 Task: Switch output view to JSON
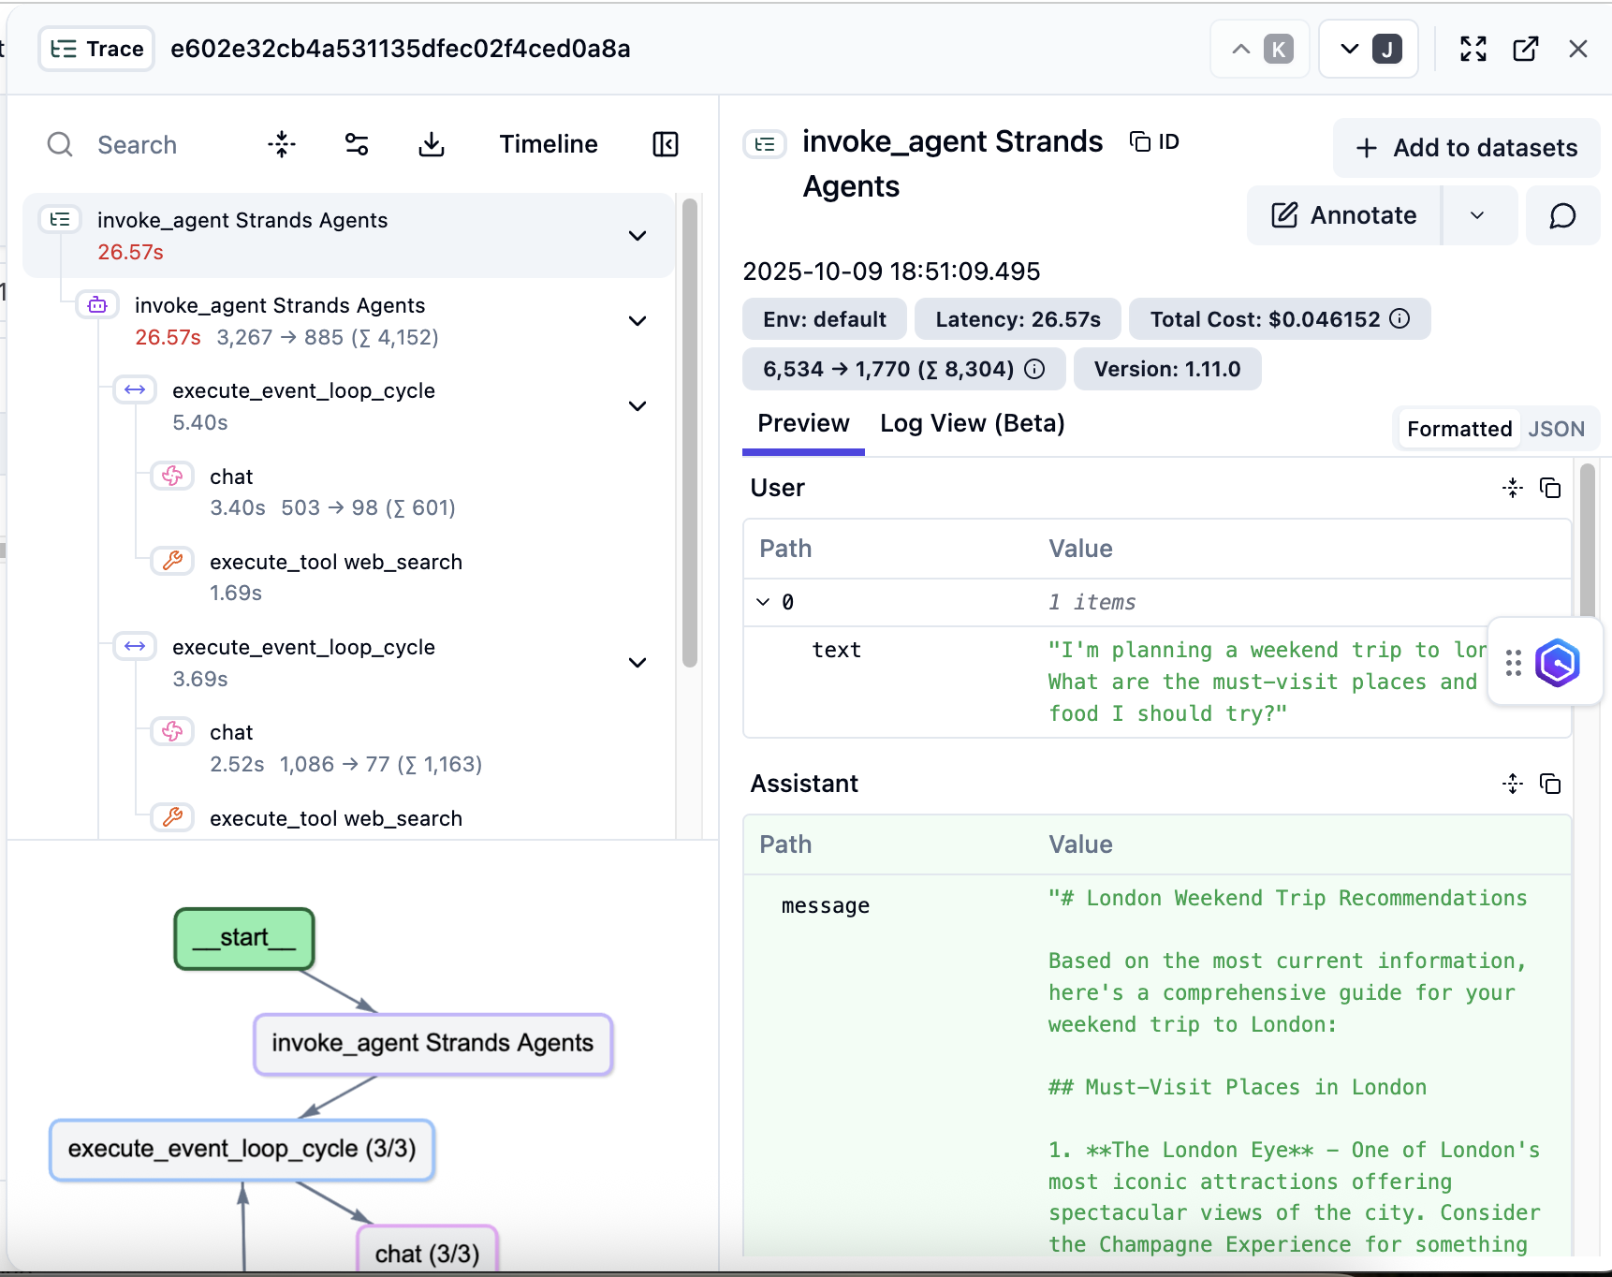pos(1556,429)
